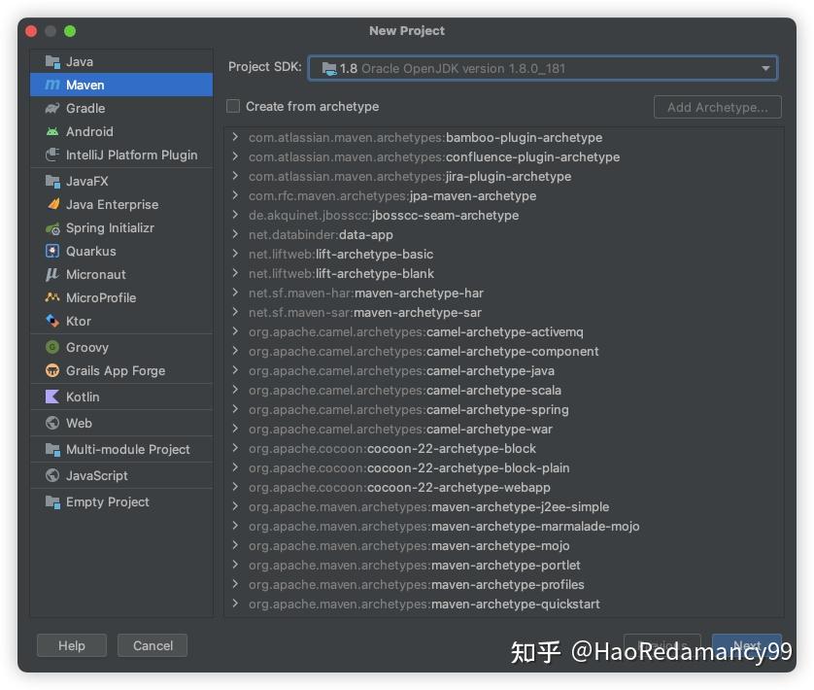Open the Project SDK dropdown arrow
Image resolution: width=814 pixels, height=690 pixels.
(765, 69)
